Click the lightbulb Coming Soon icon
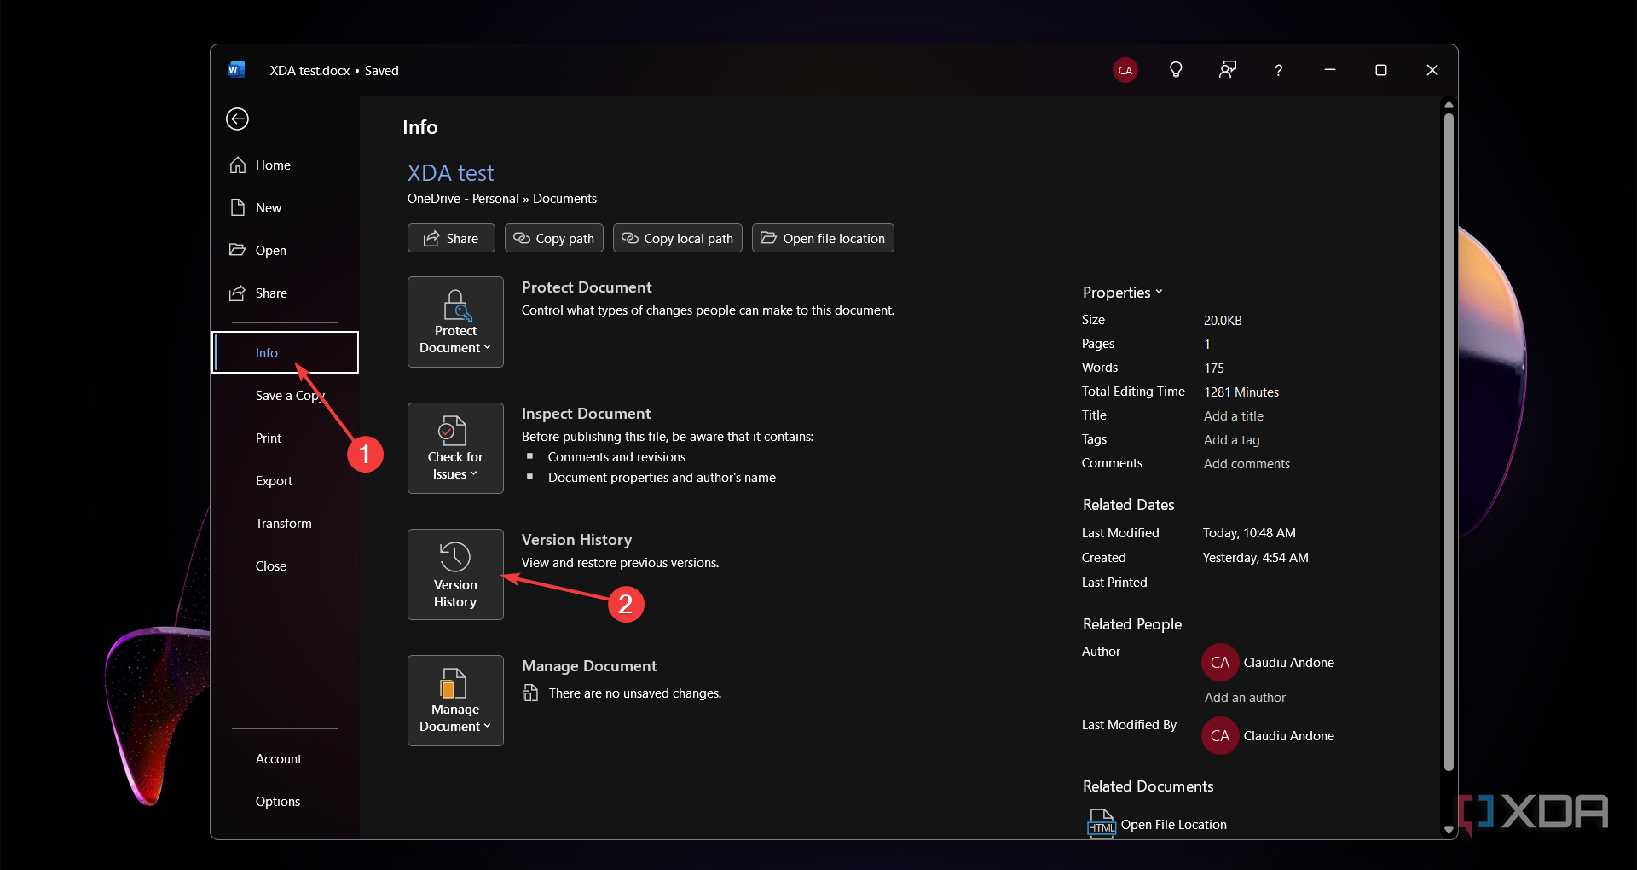The image size is (1637, 870). 1176,70
